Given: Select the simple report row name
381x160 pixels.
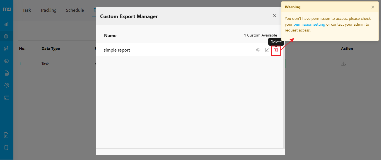Looking at the screenshot, I should click(x=117, y=50).
